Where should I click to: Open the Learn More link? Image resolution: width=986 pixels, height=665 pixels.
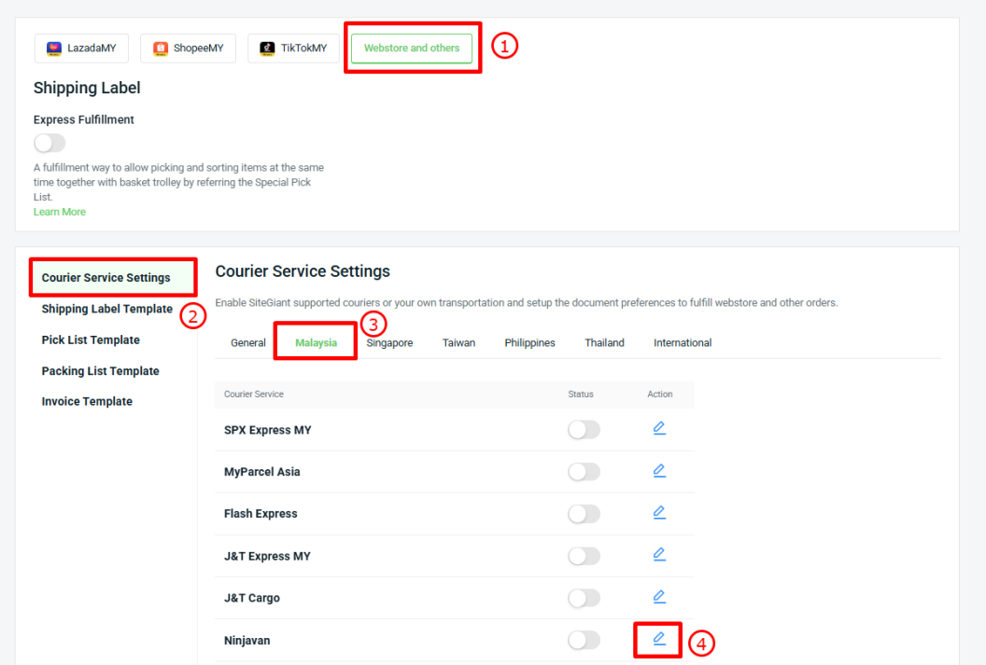point(60,212)
